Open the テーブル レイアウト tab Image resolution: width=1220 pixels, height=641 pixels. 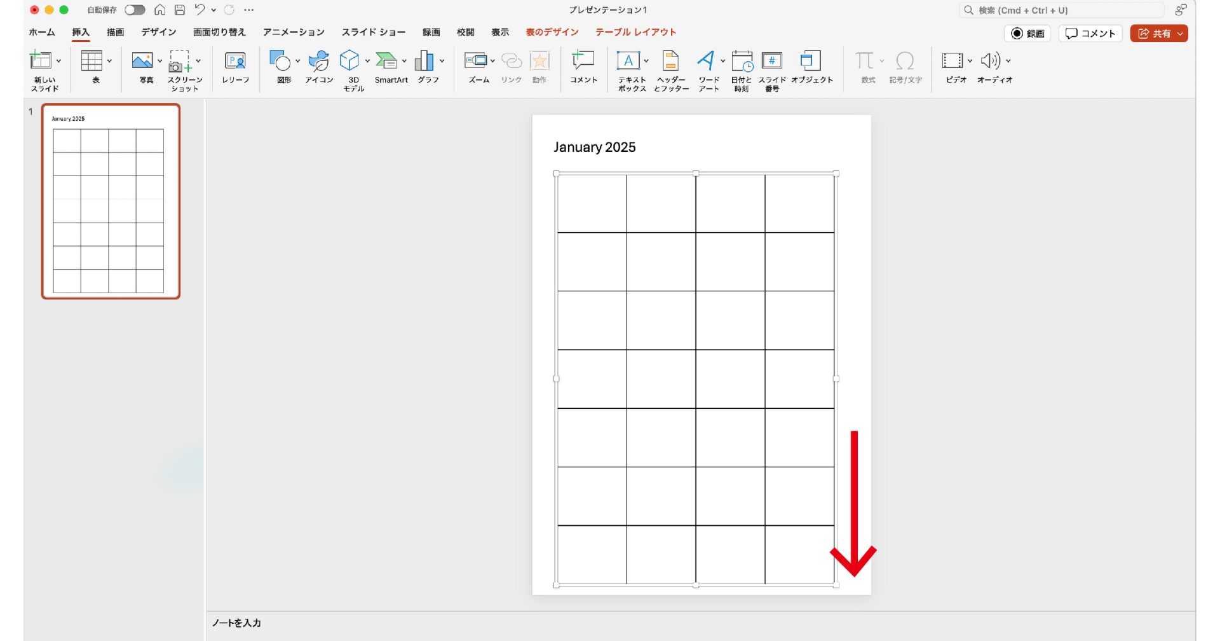[635, 32]
